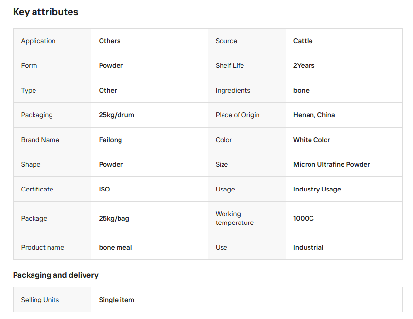Click the Cattle source value
This screenshot has height=319, width=413.
(x=303, y=41)
